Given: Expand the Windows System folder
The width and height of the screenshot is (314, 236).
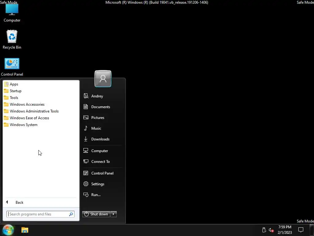Looking at the screenshot, I should (x=41, y=125).
